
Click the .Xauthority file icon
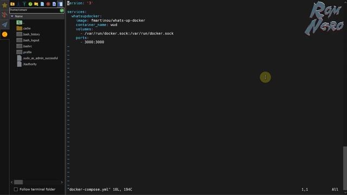(x=20, y=64)
